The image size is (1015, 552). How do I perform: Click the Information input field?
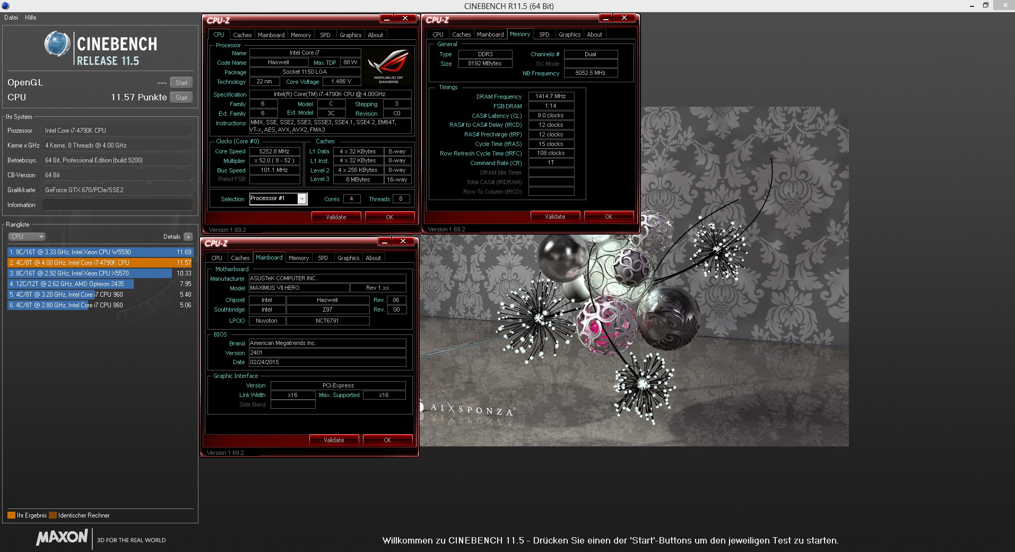tap(117, 205)
